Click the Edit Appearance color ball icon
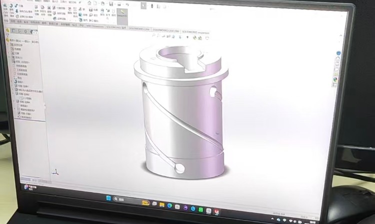The height and width of the screenshot is (224, 375). [x=194, y=38]
